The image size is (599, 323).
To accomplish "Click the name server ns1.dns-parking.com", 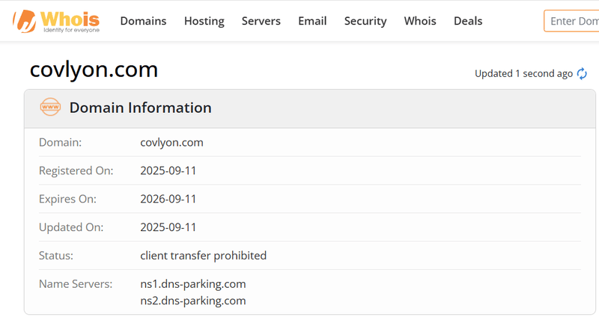I will 193,284.
